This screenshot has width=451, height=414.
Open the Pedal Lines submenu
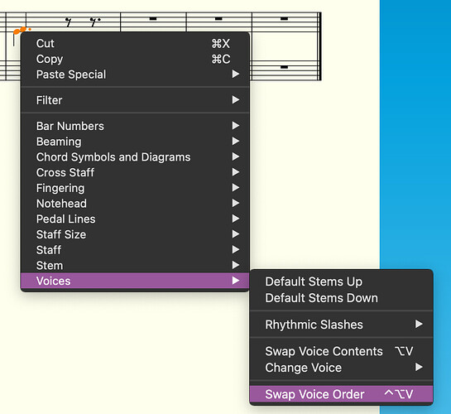[135, 219]
